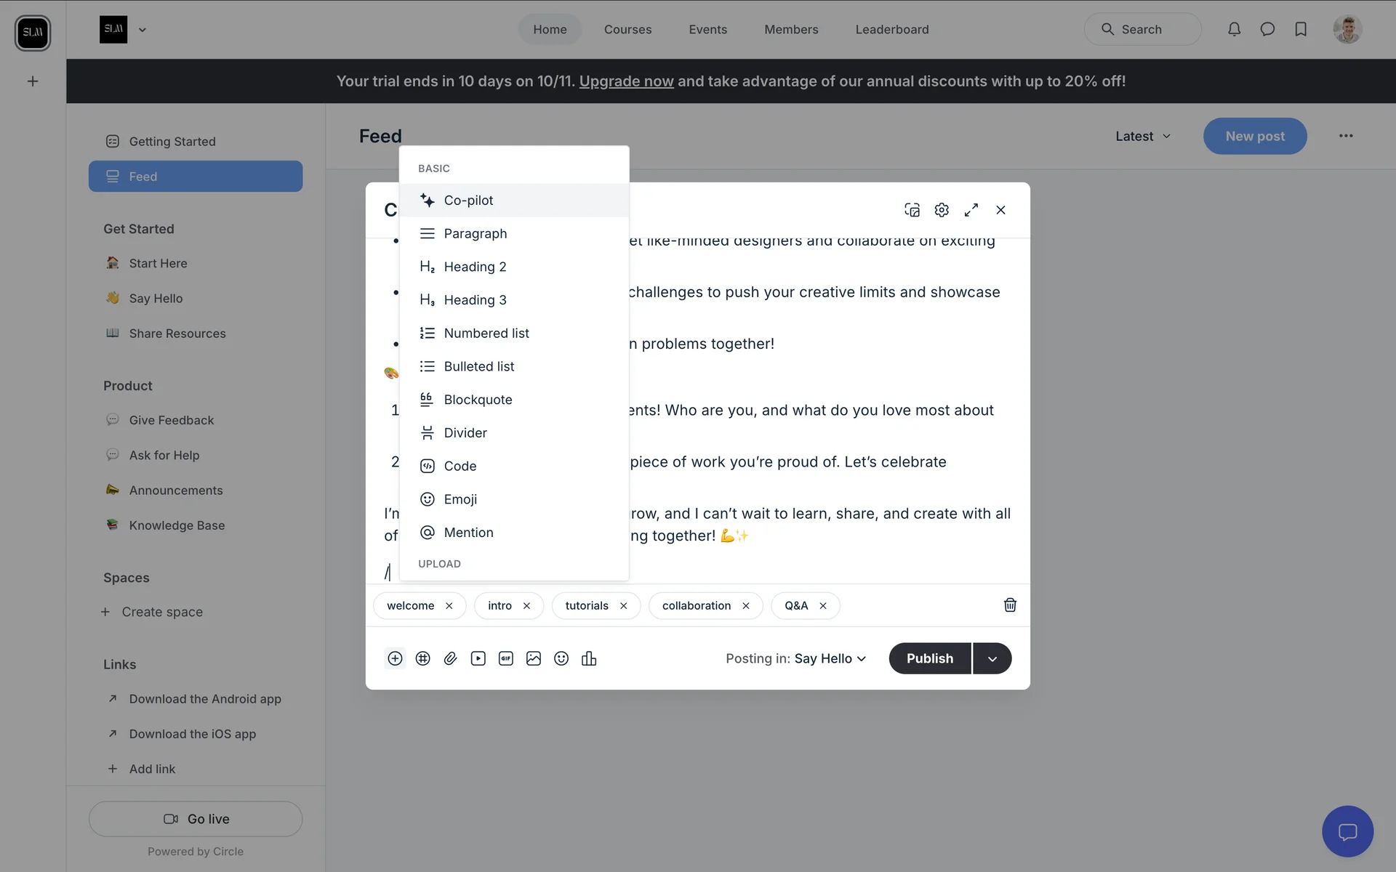Click the attach file paperclip icon

point(451,658)
